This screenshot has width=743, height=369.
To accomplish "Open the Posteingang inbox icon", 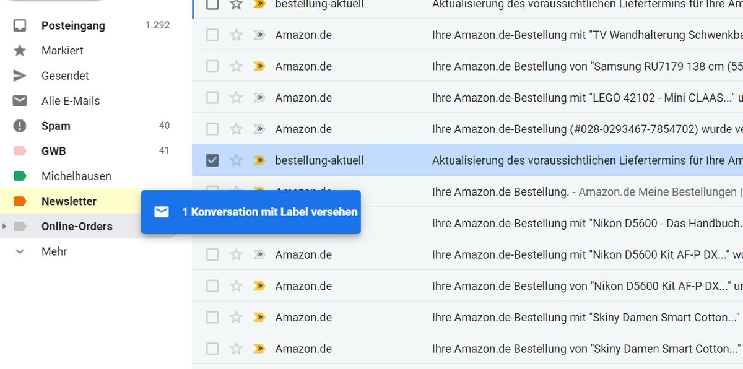I will click(x=20, y=25).
